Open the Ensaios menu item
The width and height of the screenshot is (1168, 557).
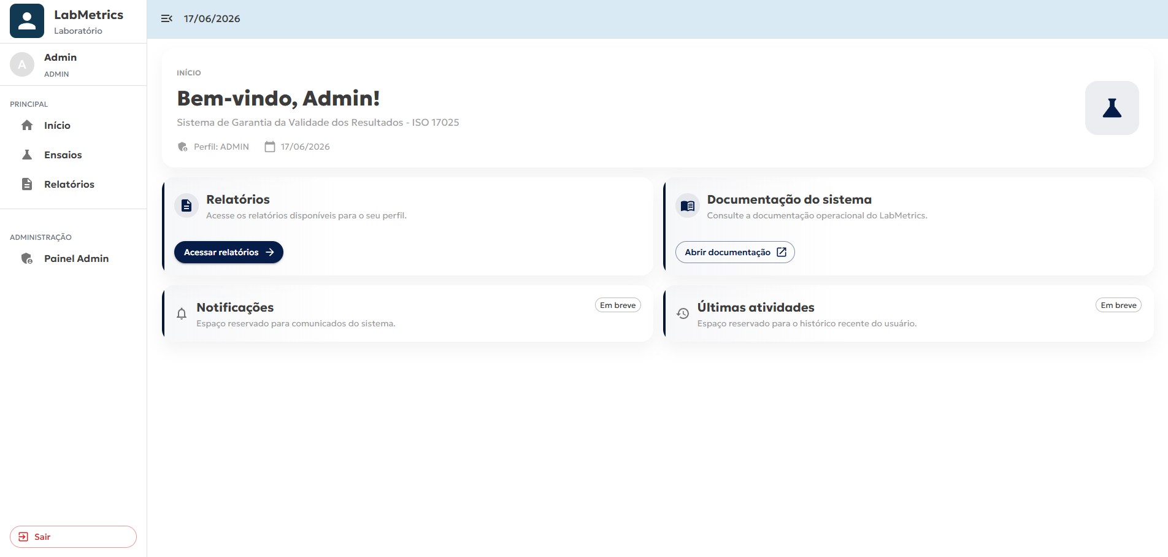click(73, 155)
